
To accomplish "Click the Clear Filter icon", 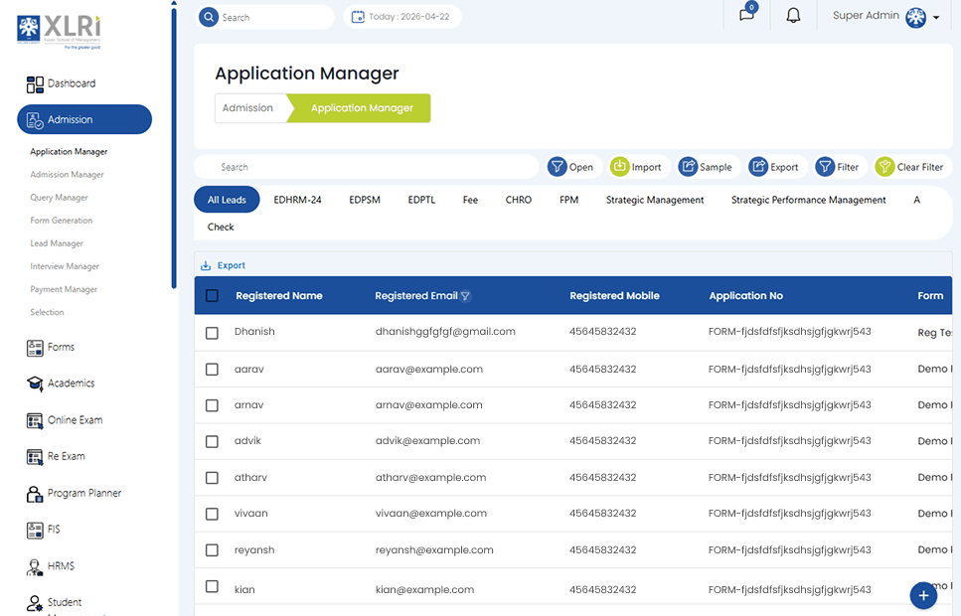I will [884, 166].
